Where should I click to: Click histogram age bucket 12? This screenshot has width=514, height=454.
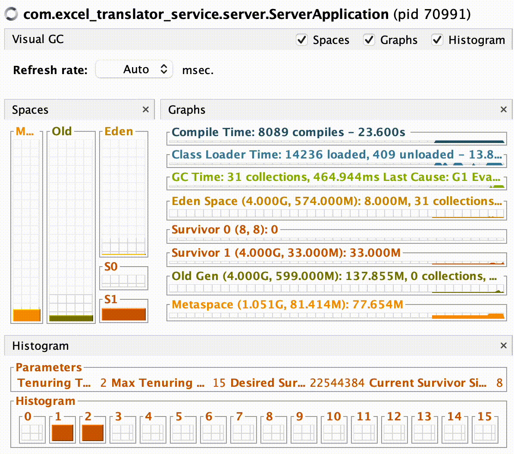(x=394, y=429)
